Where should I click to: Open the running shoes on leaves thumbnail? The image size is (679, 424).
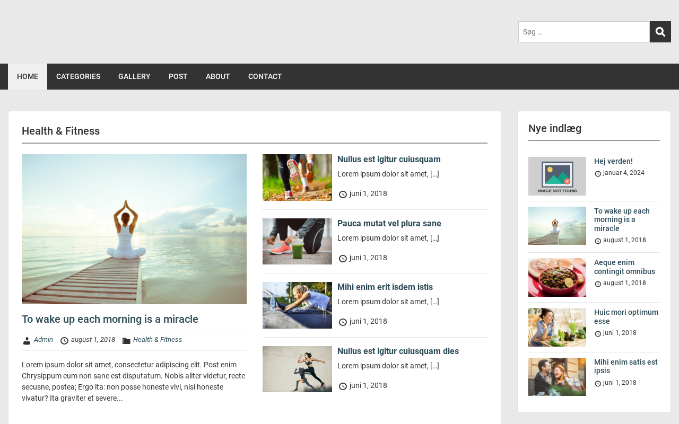point(297,178)
